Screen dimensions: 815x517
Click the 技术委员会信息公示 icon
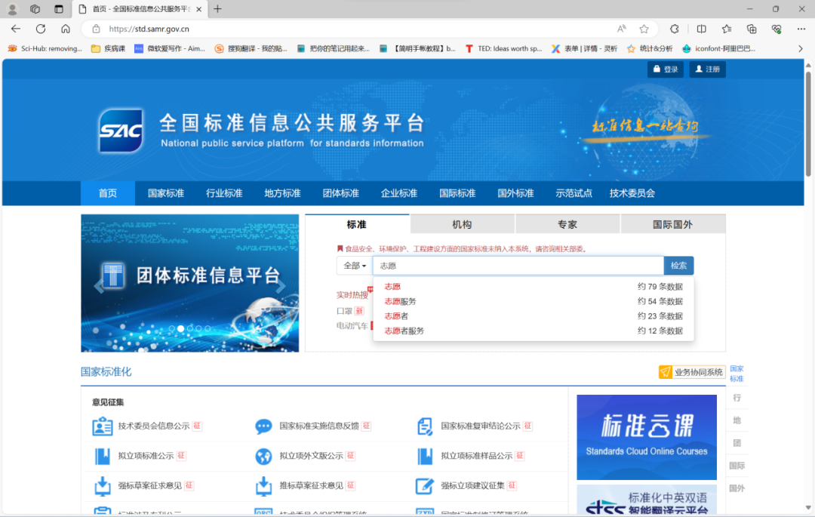pos(102,426)
